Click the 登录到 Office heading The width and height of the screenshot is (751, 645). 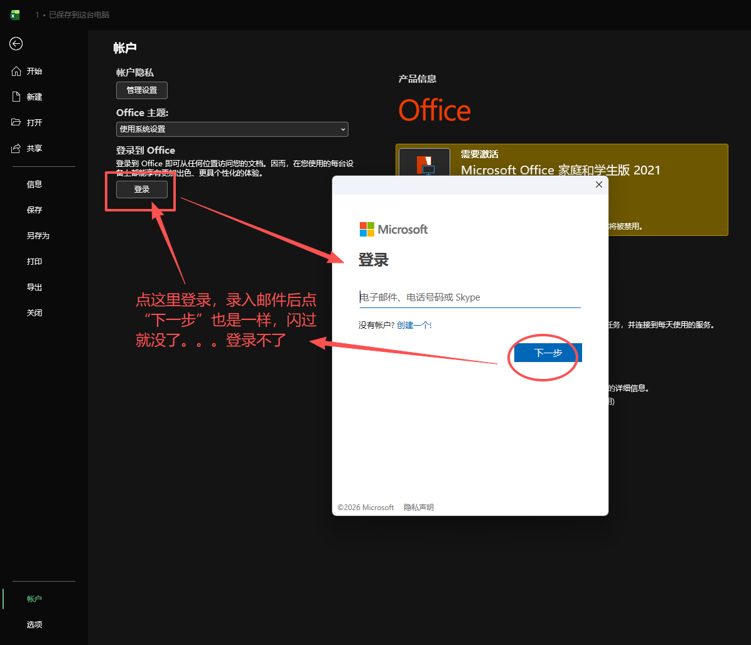146,150
